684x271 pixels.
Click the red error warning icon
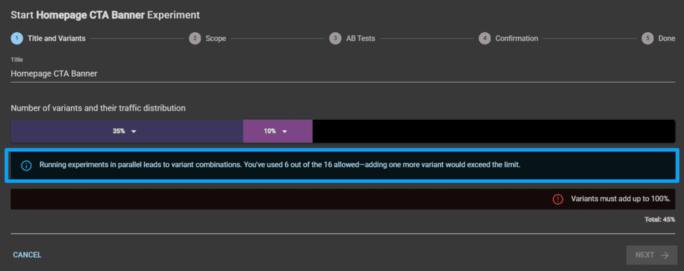point(558,199)
